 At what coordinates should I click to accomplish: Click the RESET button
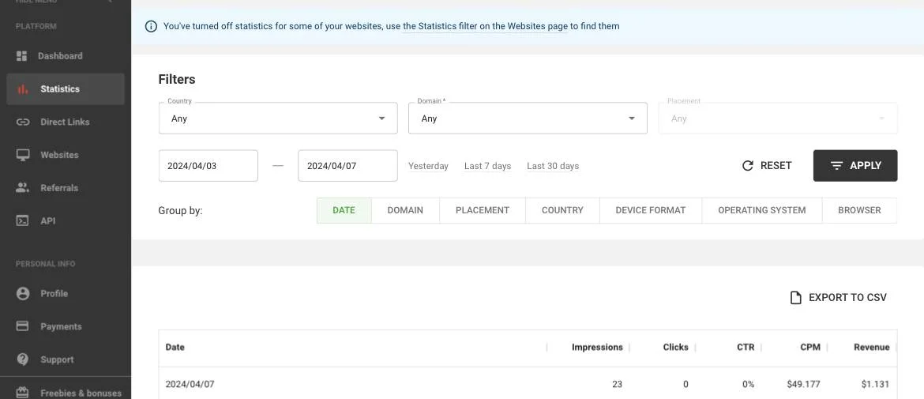767,166
